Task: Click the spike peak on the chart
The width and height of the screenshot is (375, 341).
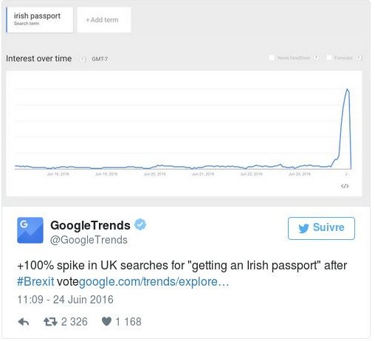Action: [x=347, y=89]
